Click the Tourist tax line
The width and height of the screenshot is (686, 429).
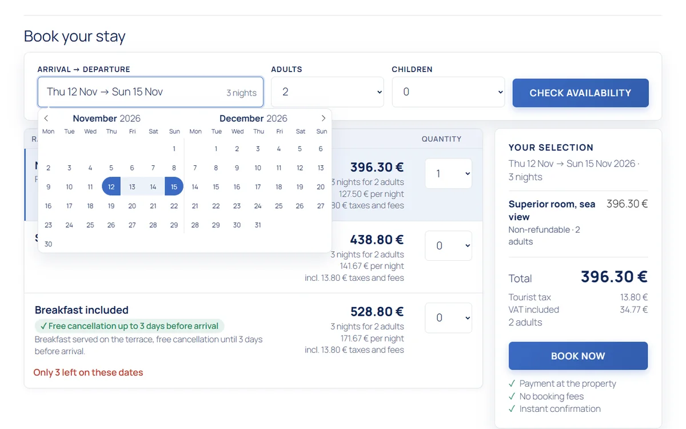(578, 297)
